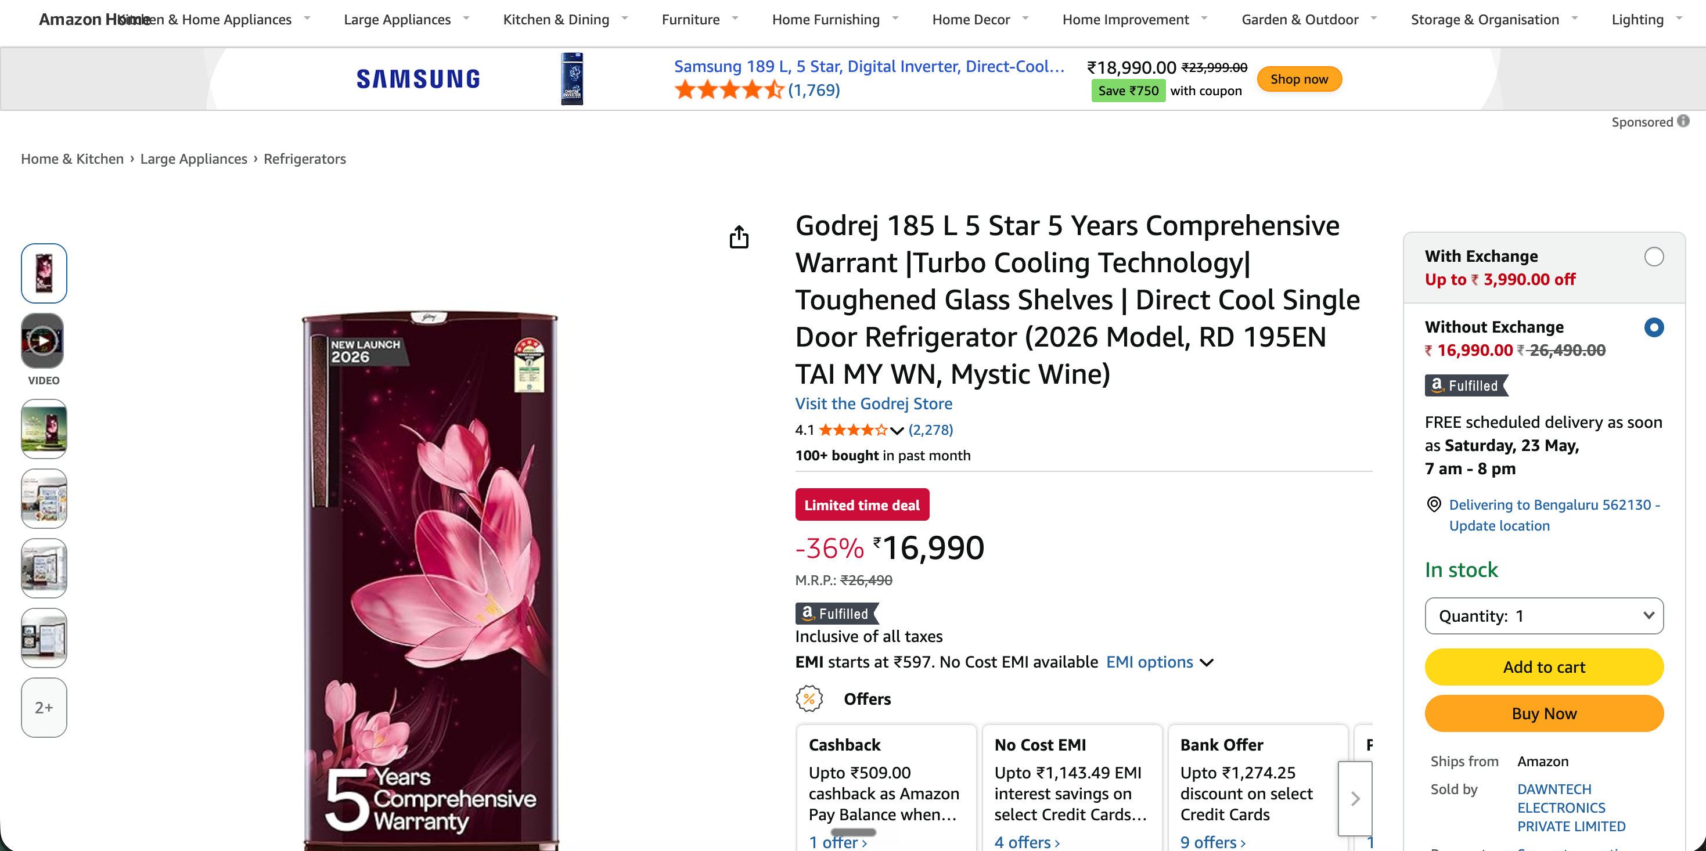Click the Add to cart button
1706x851 pixels.
tap(1544, 667)
